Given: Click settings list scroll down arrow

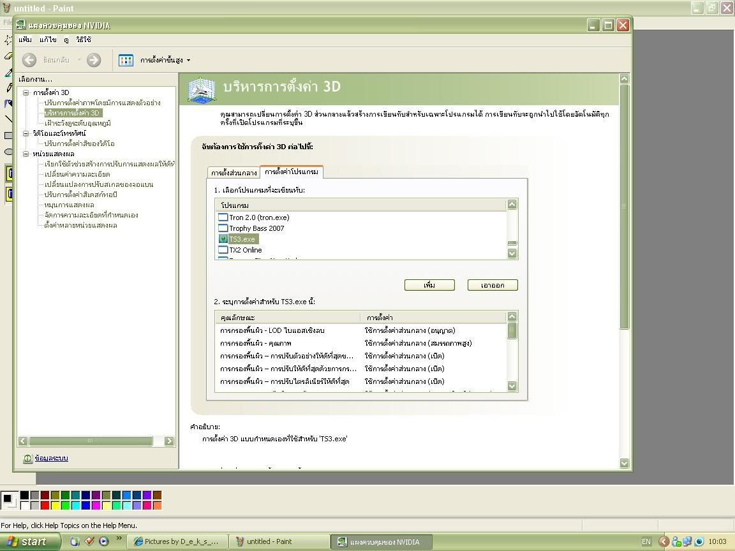Looking at the screenshot, I should coord(512,386).
